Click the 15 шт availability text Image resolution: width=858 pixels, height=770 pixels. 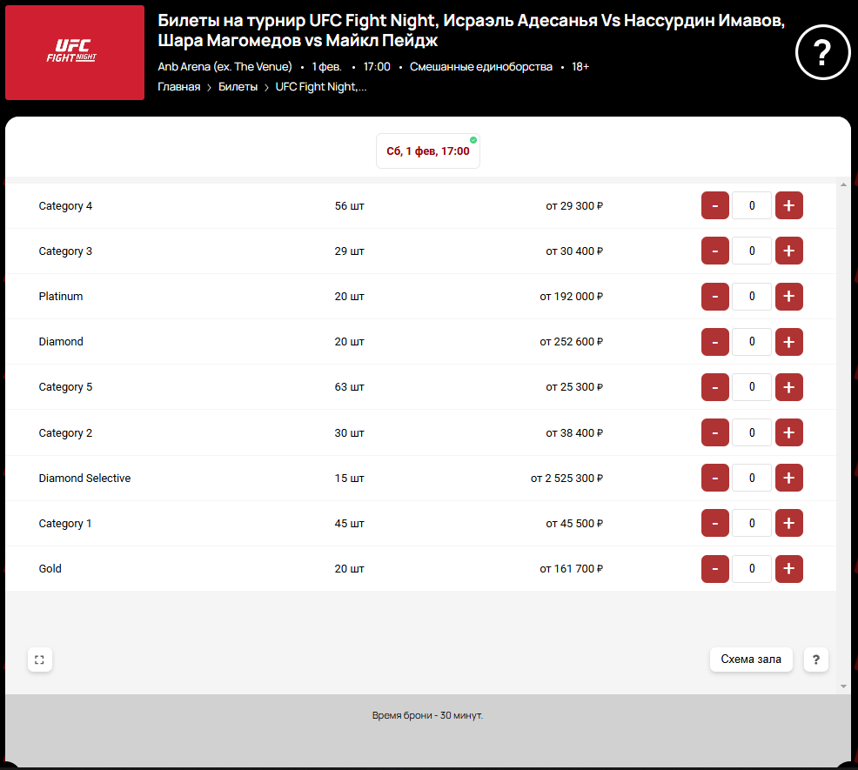(x=349, y=479)
